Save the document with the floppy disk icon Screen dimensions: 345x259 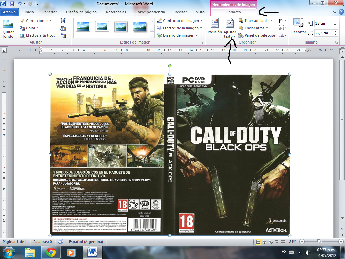(12, 4)
